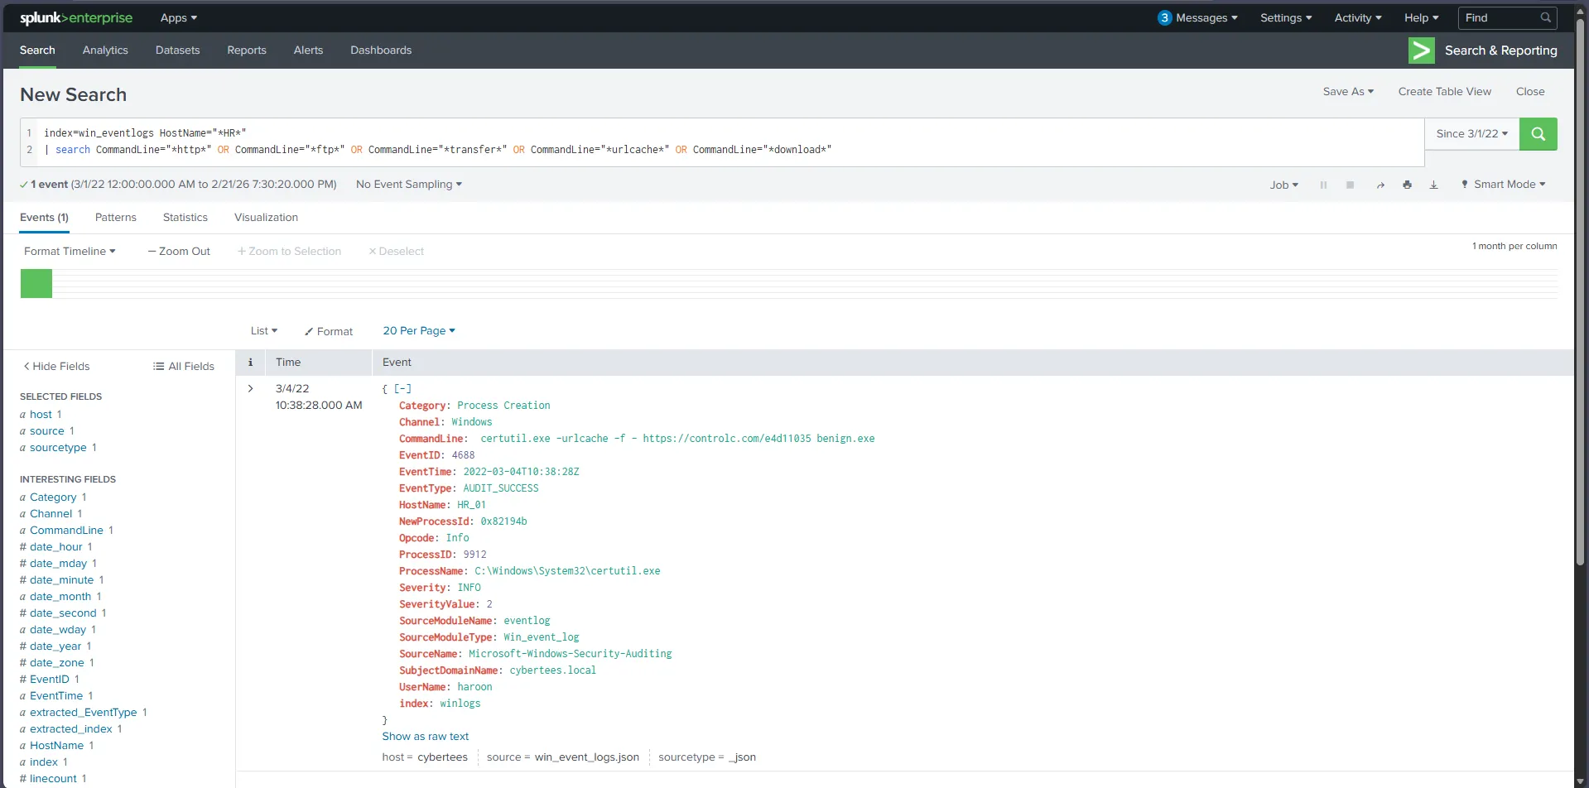
Task: Share the search job results
Action: pos(1380,185)
